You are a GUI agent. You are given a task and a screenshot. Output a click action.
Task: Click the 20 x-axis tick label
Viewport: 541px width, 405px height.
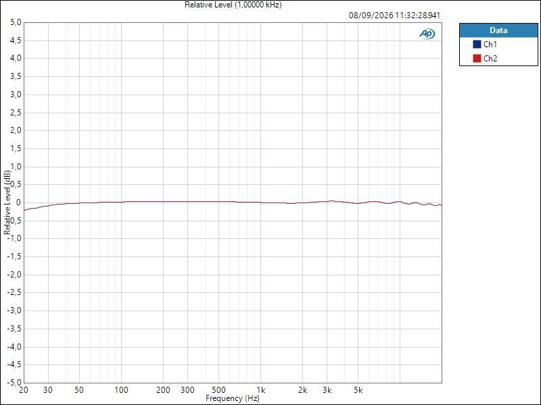point(24,390)
